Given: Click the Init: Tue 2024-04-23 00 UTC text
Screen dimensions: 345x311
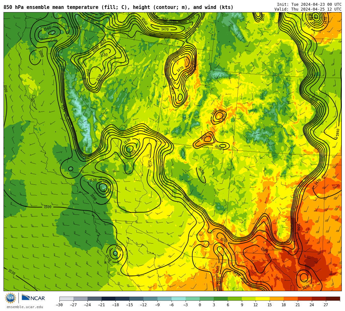Looking at the screenshot, I should 309,4.
